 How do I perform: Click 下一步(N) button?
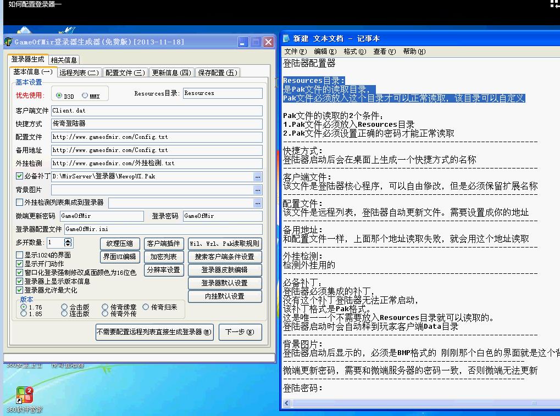click(240, 332)
